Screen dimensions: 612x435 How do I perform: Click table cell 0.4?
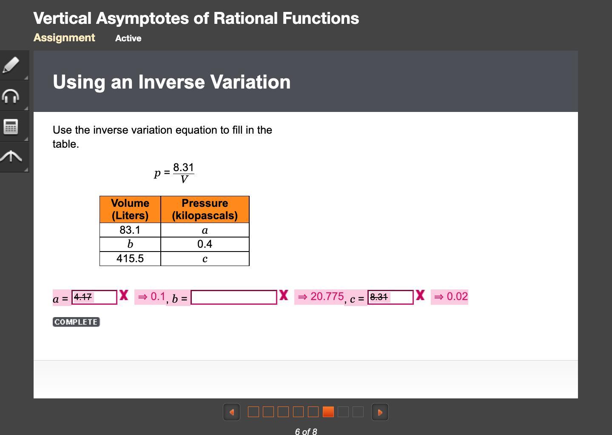point(205,244)
